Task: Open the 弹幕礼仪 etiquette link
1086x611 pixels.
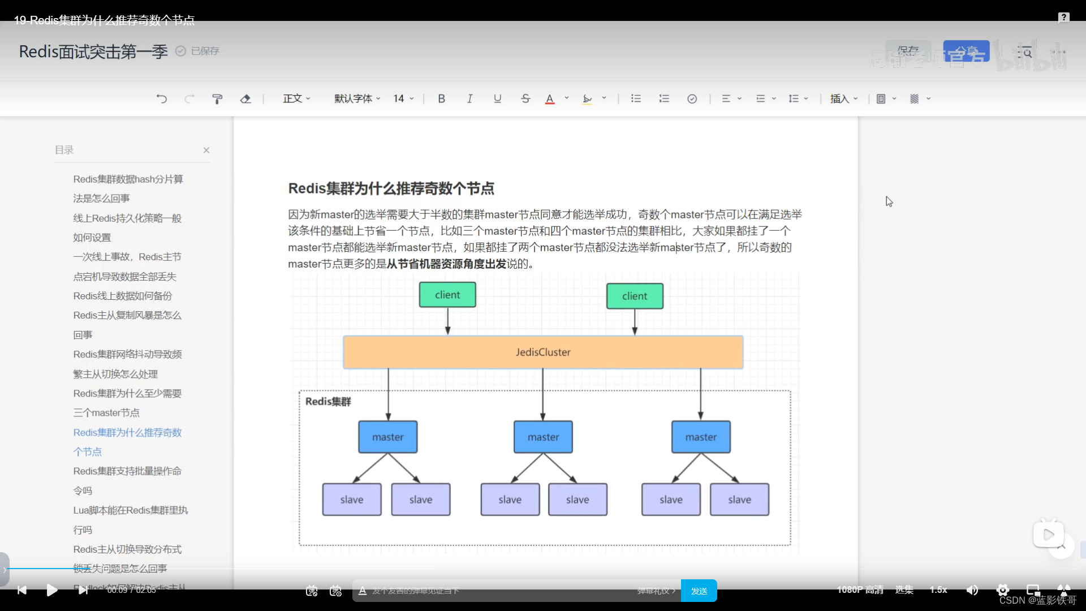Action: point(656,591)
